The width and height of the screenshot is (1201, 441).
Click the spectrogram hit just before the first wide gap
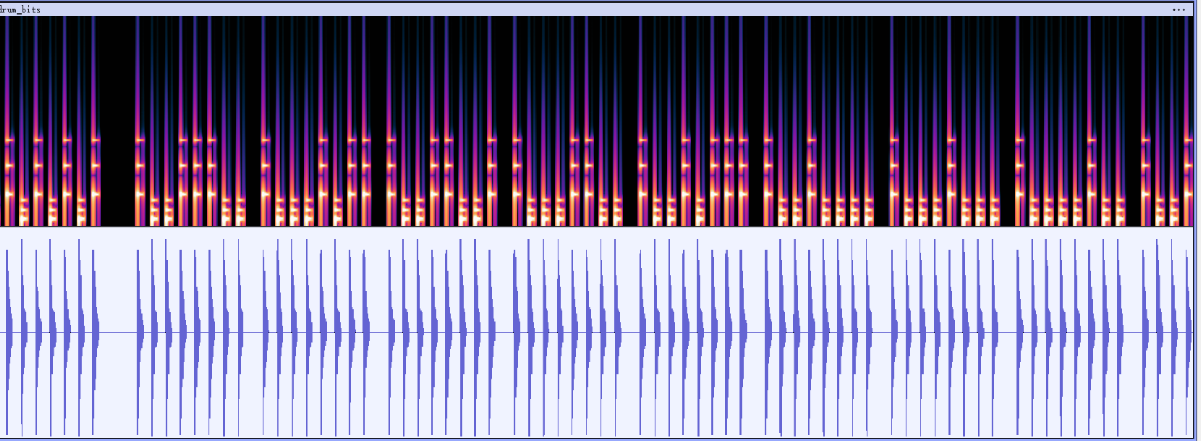click(95, 162)
